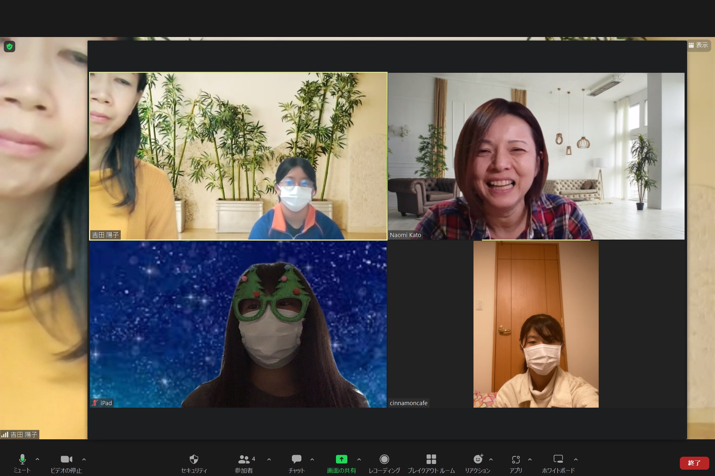Expand video options arrow beside ビデオの停止

pyautogui.click(x=84, y=459)
